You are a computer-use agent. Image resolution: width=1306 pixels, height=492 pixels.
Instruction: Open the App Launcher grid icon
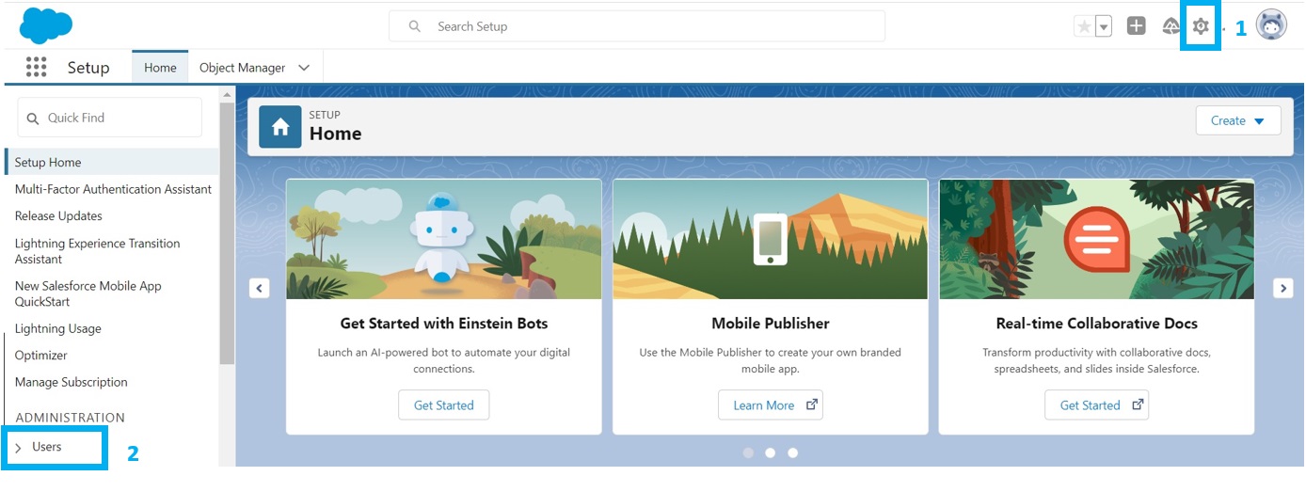[37, 67]
